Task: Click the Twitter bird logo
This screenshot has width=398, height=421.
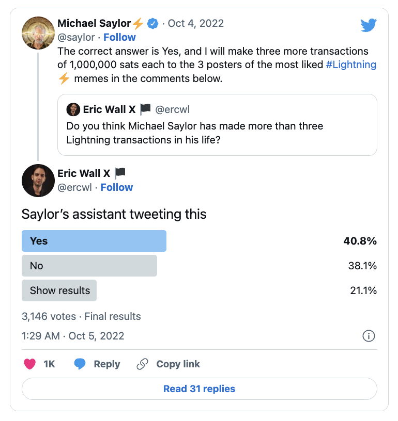Action: pyautogui.click(x=369, y=25)
